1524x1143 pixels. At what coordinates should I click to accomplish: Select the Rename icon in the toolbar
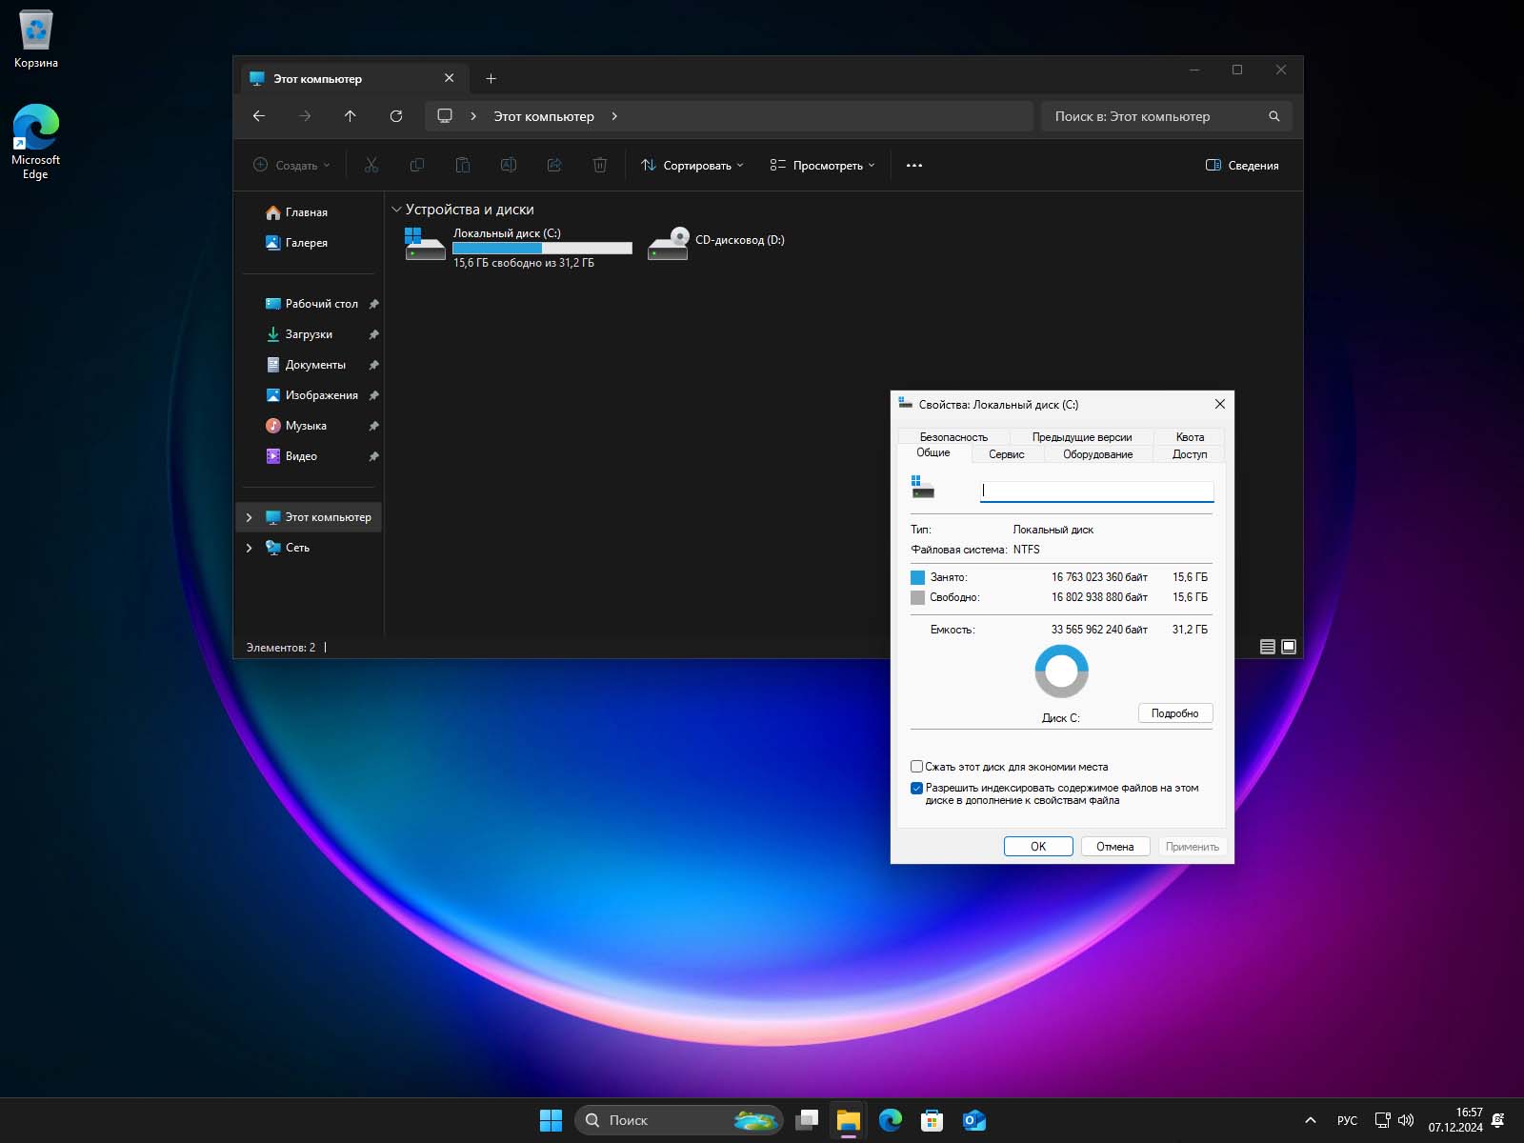tap(509, 165)
